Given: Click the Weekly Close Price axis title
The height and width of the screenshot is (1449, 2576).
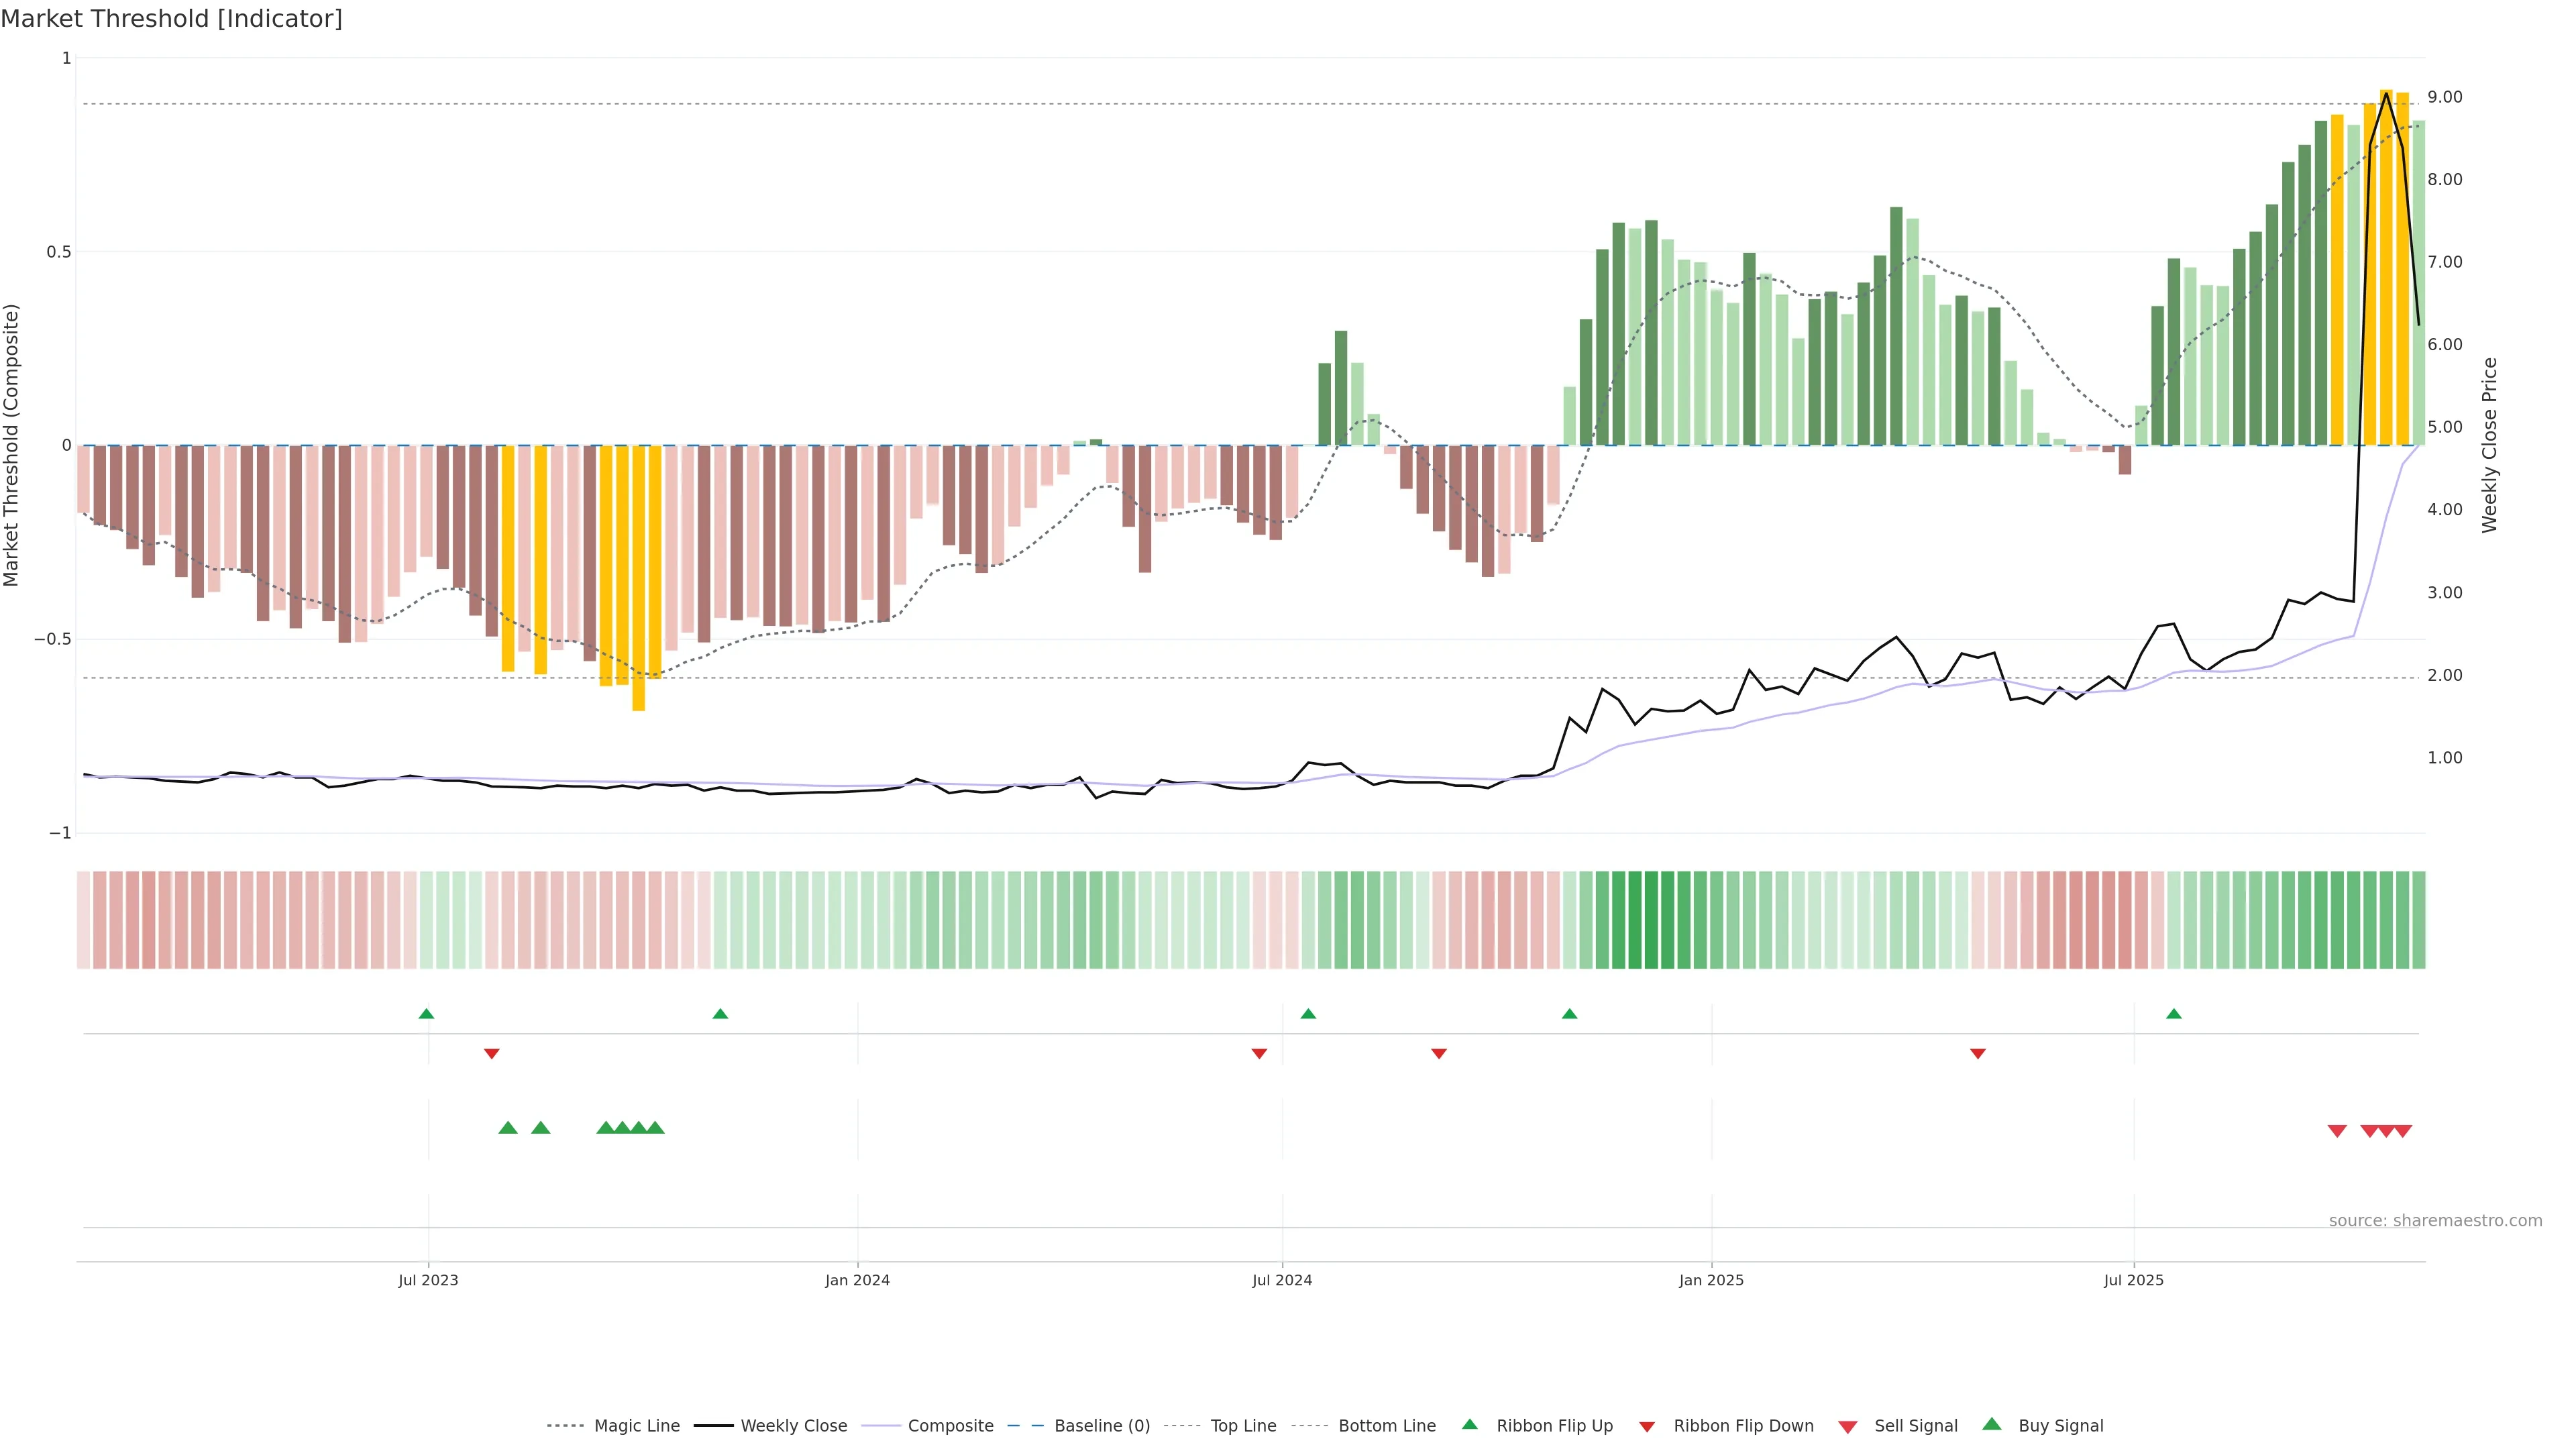Looking at the screenshot, I should [x=2489, y=445].
